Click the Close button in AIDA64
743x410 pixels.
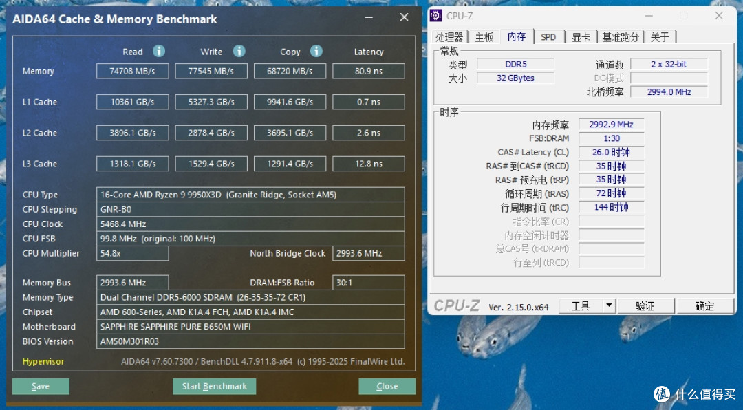coord(387,387)
